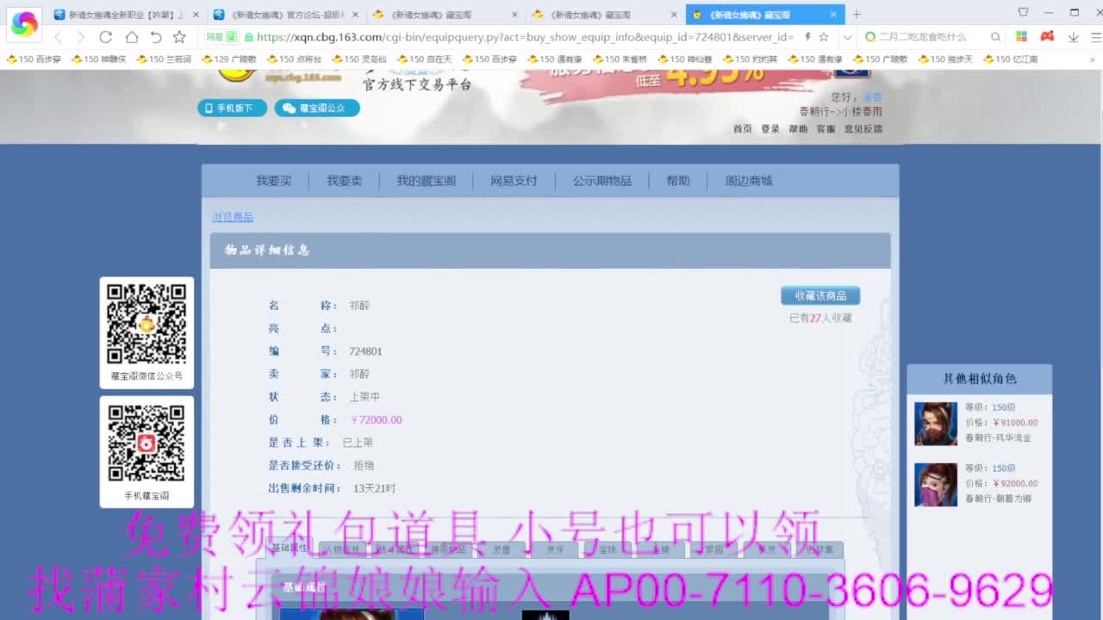Open bookmark 150 灵总仙
The height and width of the screenshot is (620, 1103).
pos(359,59)
